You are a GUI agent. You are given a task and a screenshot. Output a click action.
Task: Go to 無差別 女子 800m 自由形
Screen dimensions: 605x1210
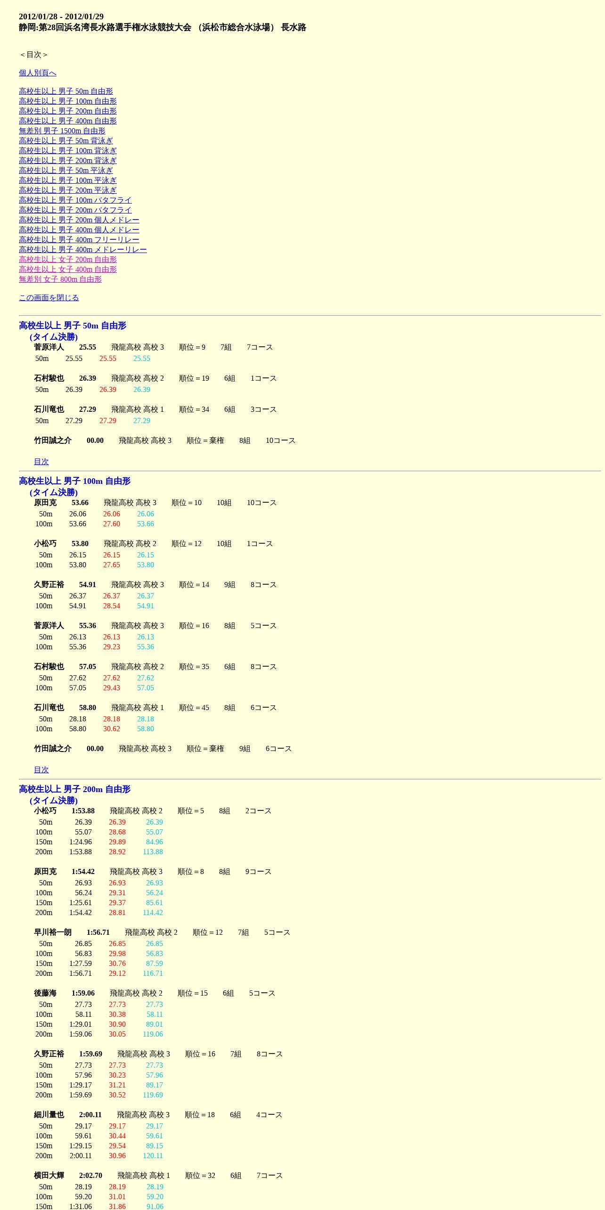(60, 279)
